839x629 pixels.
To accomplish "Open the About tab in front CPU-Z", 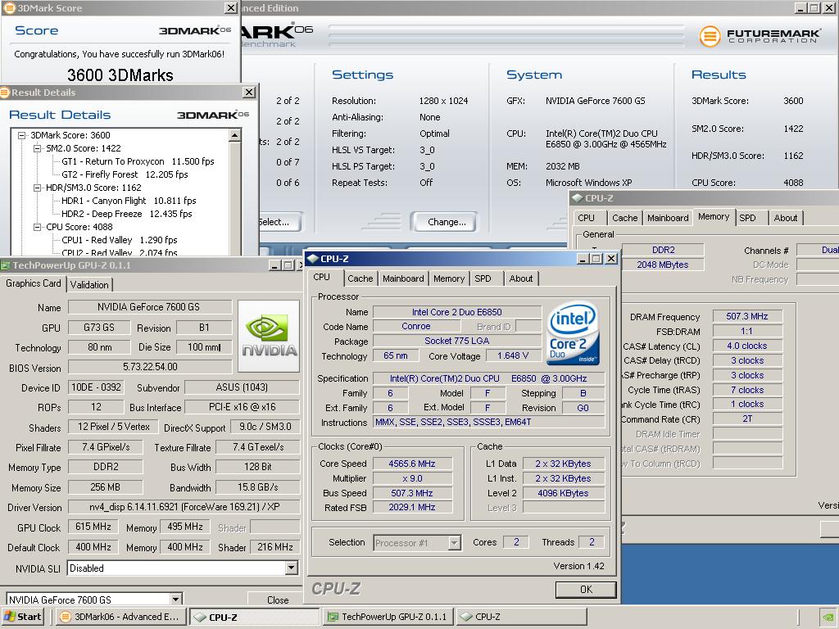I will click(520, 278).
